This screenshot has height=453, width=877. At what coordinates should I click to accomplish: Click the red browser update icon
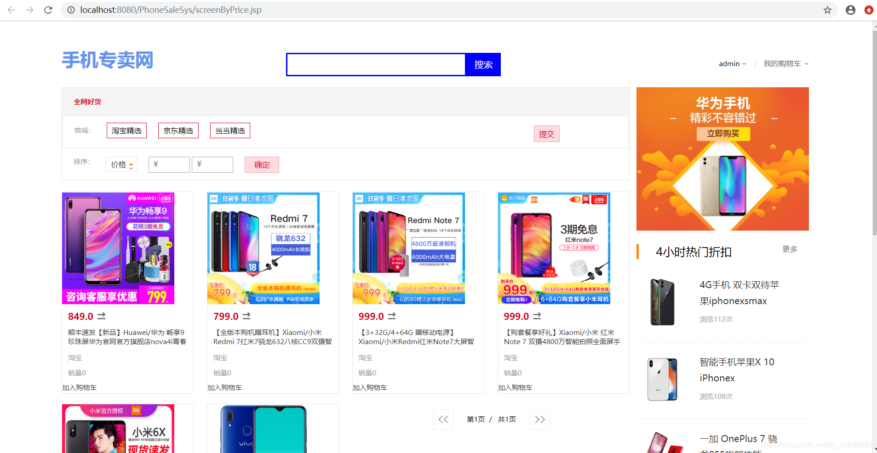(x=869, y=10)
